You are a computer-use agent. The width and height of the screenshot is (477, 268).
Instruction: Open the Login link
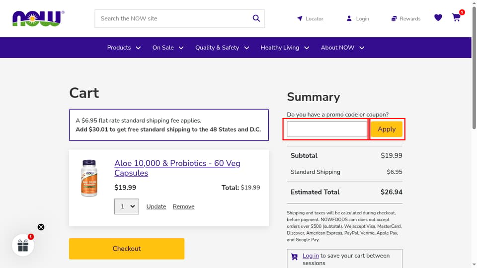358,18
